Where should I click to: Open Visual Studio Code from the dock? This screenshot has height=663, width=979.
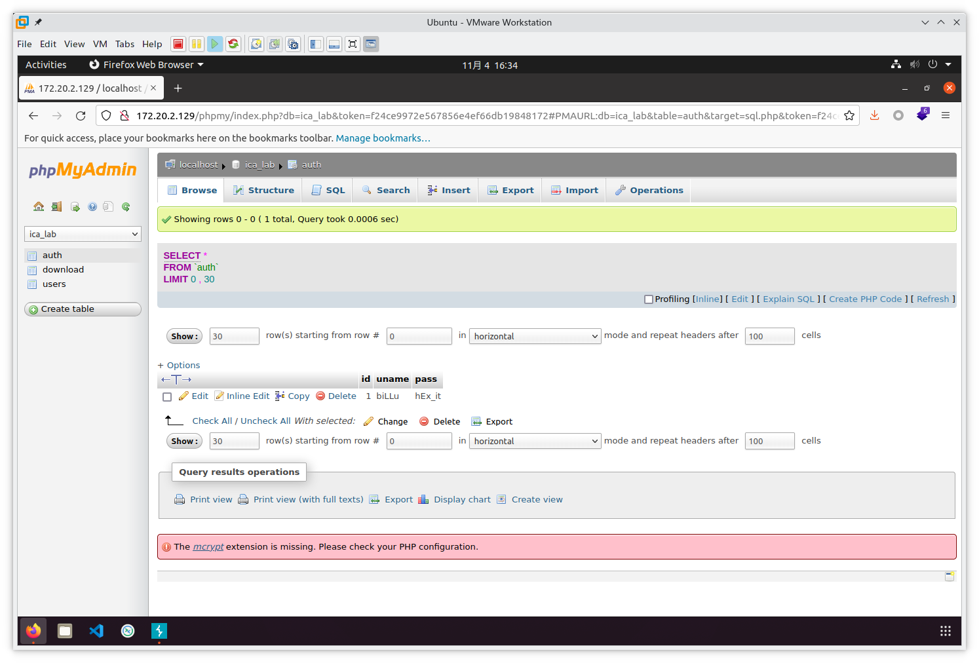pos(96,631)
